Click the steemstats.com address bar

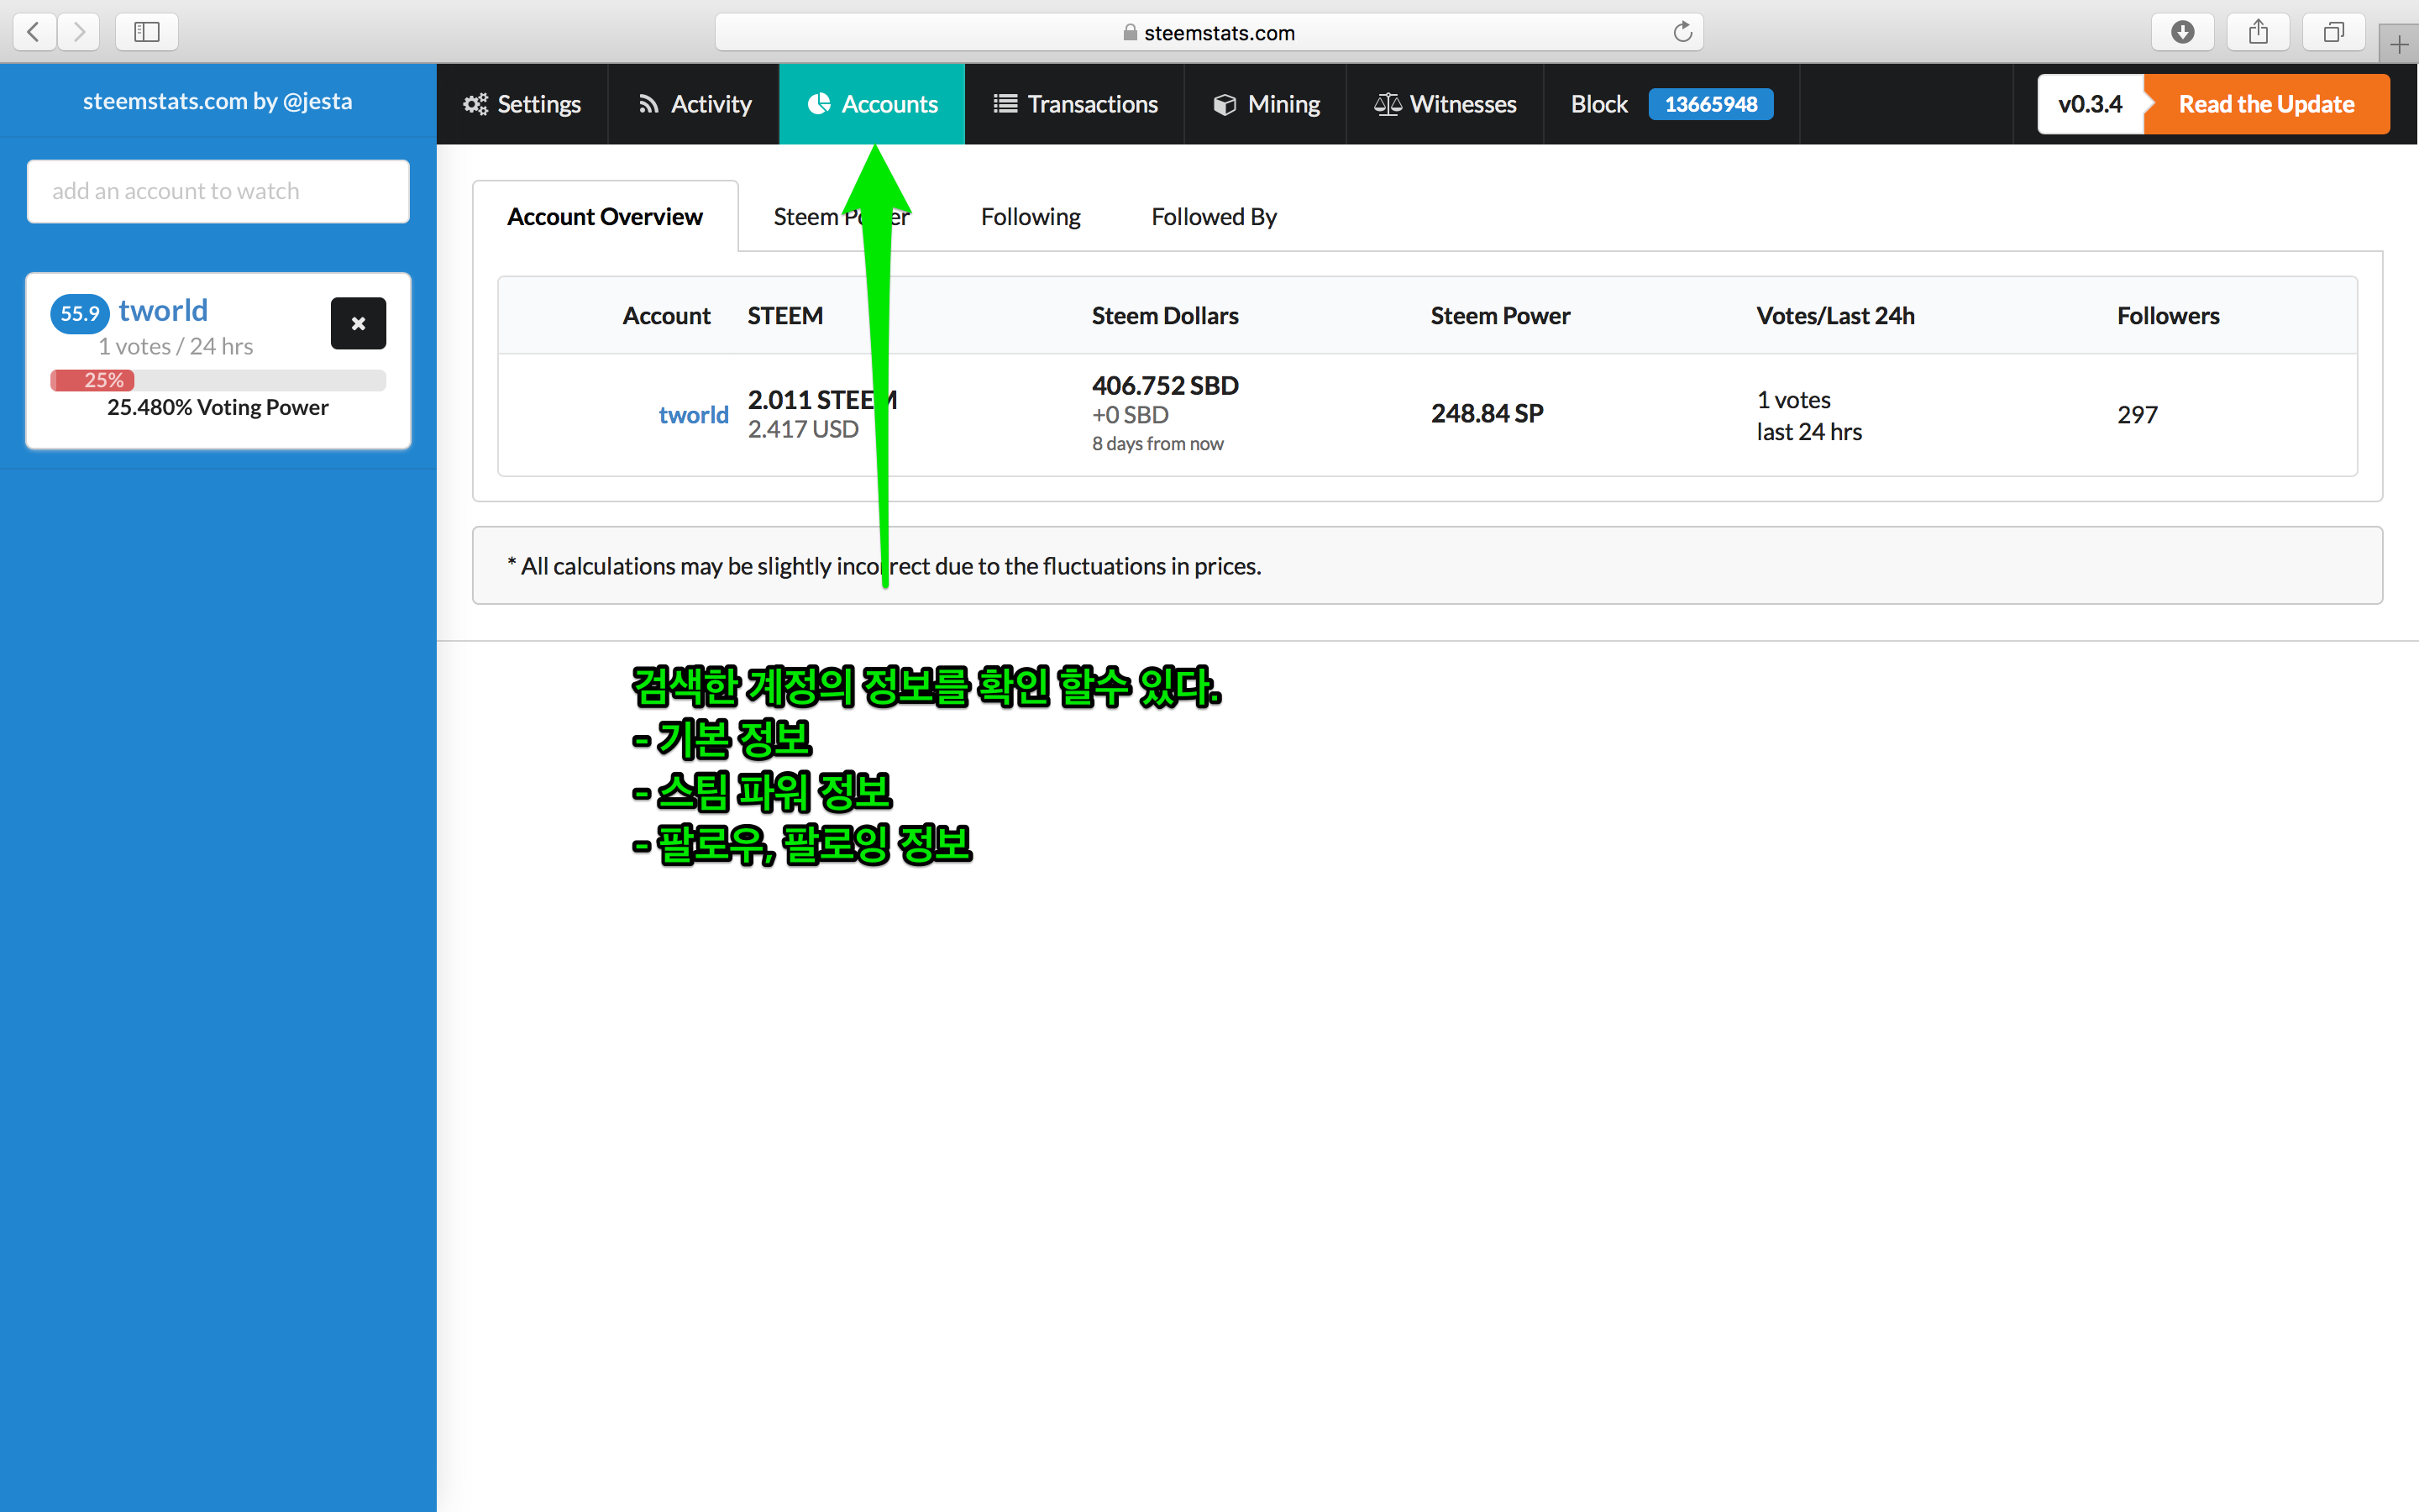click(1209, 32)
